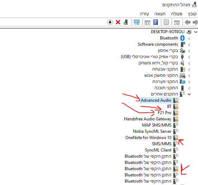198x185 pixels.
Task: Click the update driver toolbar icon
Action: 126,22
